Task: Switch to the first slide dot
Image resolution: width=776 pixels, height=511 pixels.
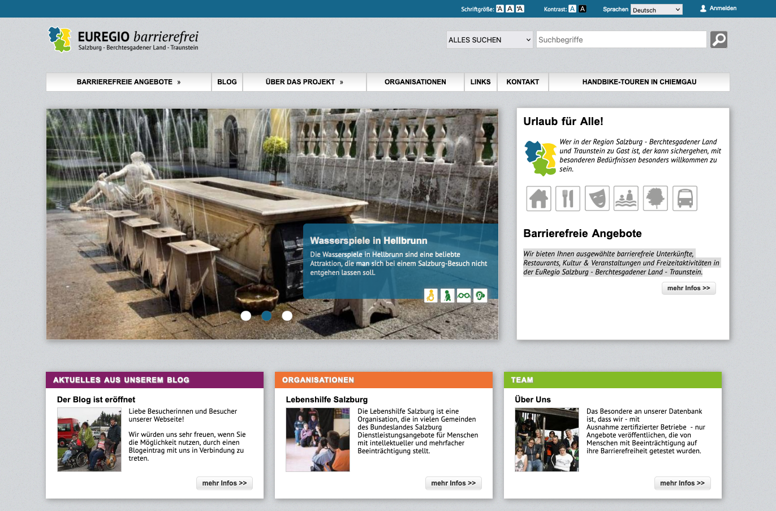Action: 245,316
